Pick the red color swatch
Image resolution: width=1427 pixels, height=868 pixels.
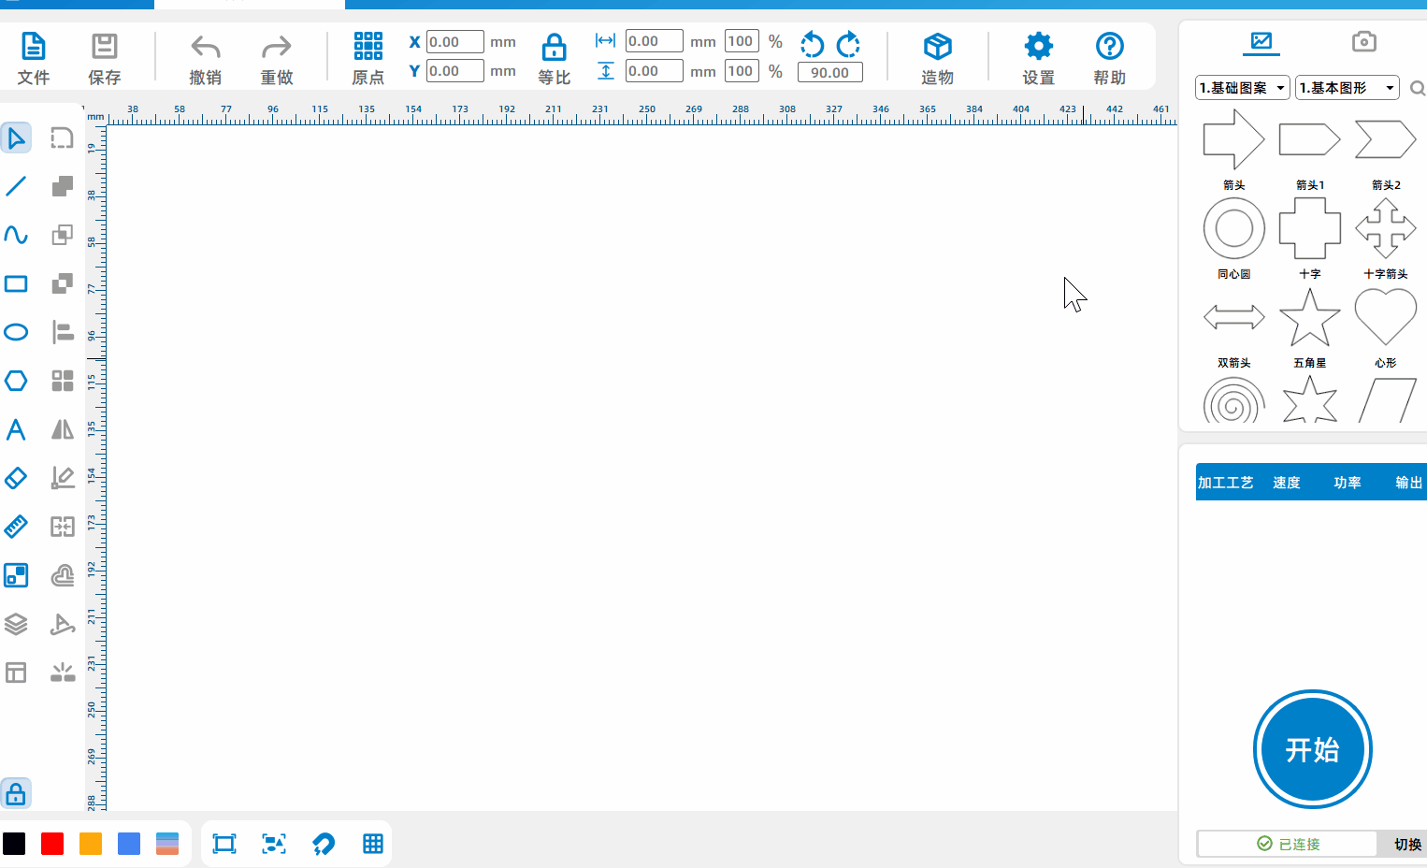click(x=52, y=844)
